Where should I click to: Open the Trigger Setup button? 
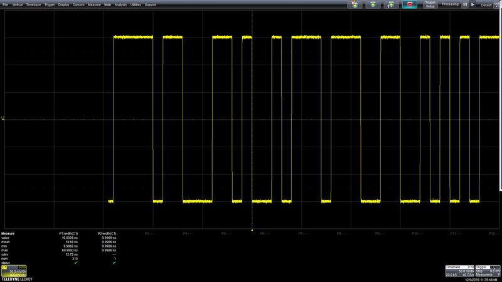[x=430, y=4]
